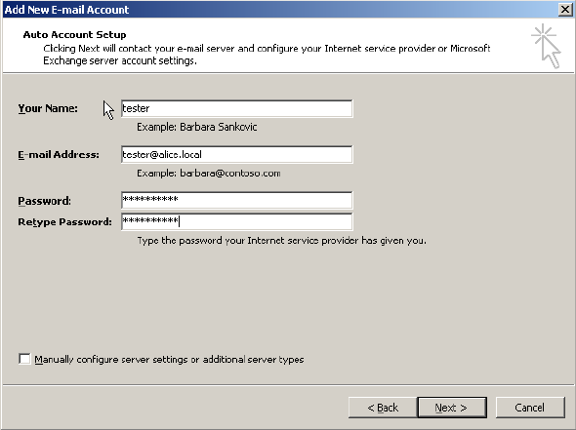Screen dimensions: 576x430
Task: Place cursor in Retype Password field
Action: [236, 221]
